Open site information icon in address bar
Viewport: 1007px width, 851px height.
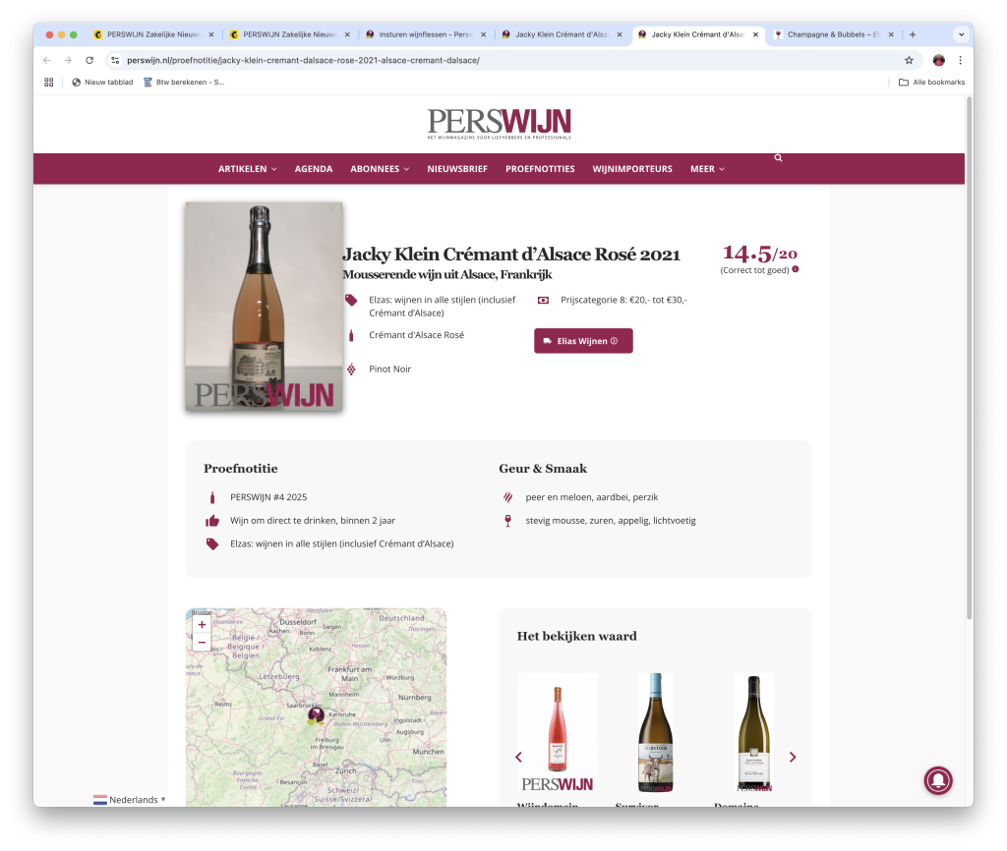click(x=115, y=60)
